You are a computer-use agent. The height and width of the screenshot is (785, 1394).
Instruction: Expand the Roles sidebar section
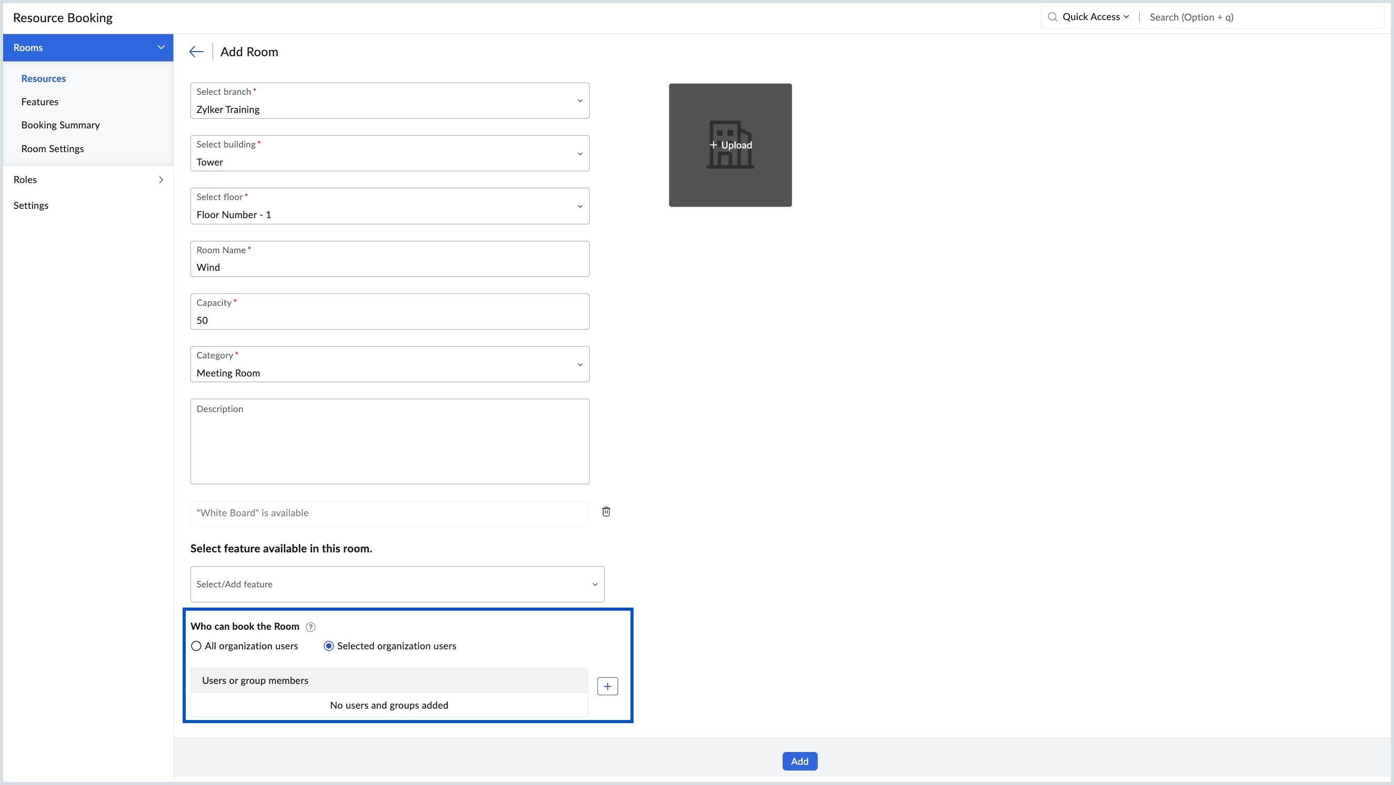[x=88, y=179]
